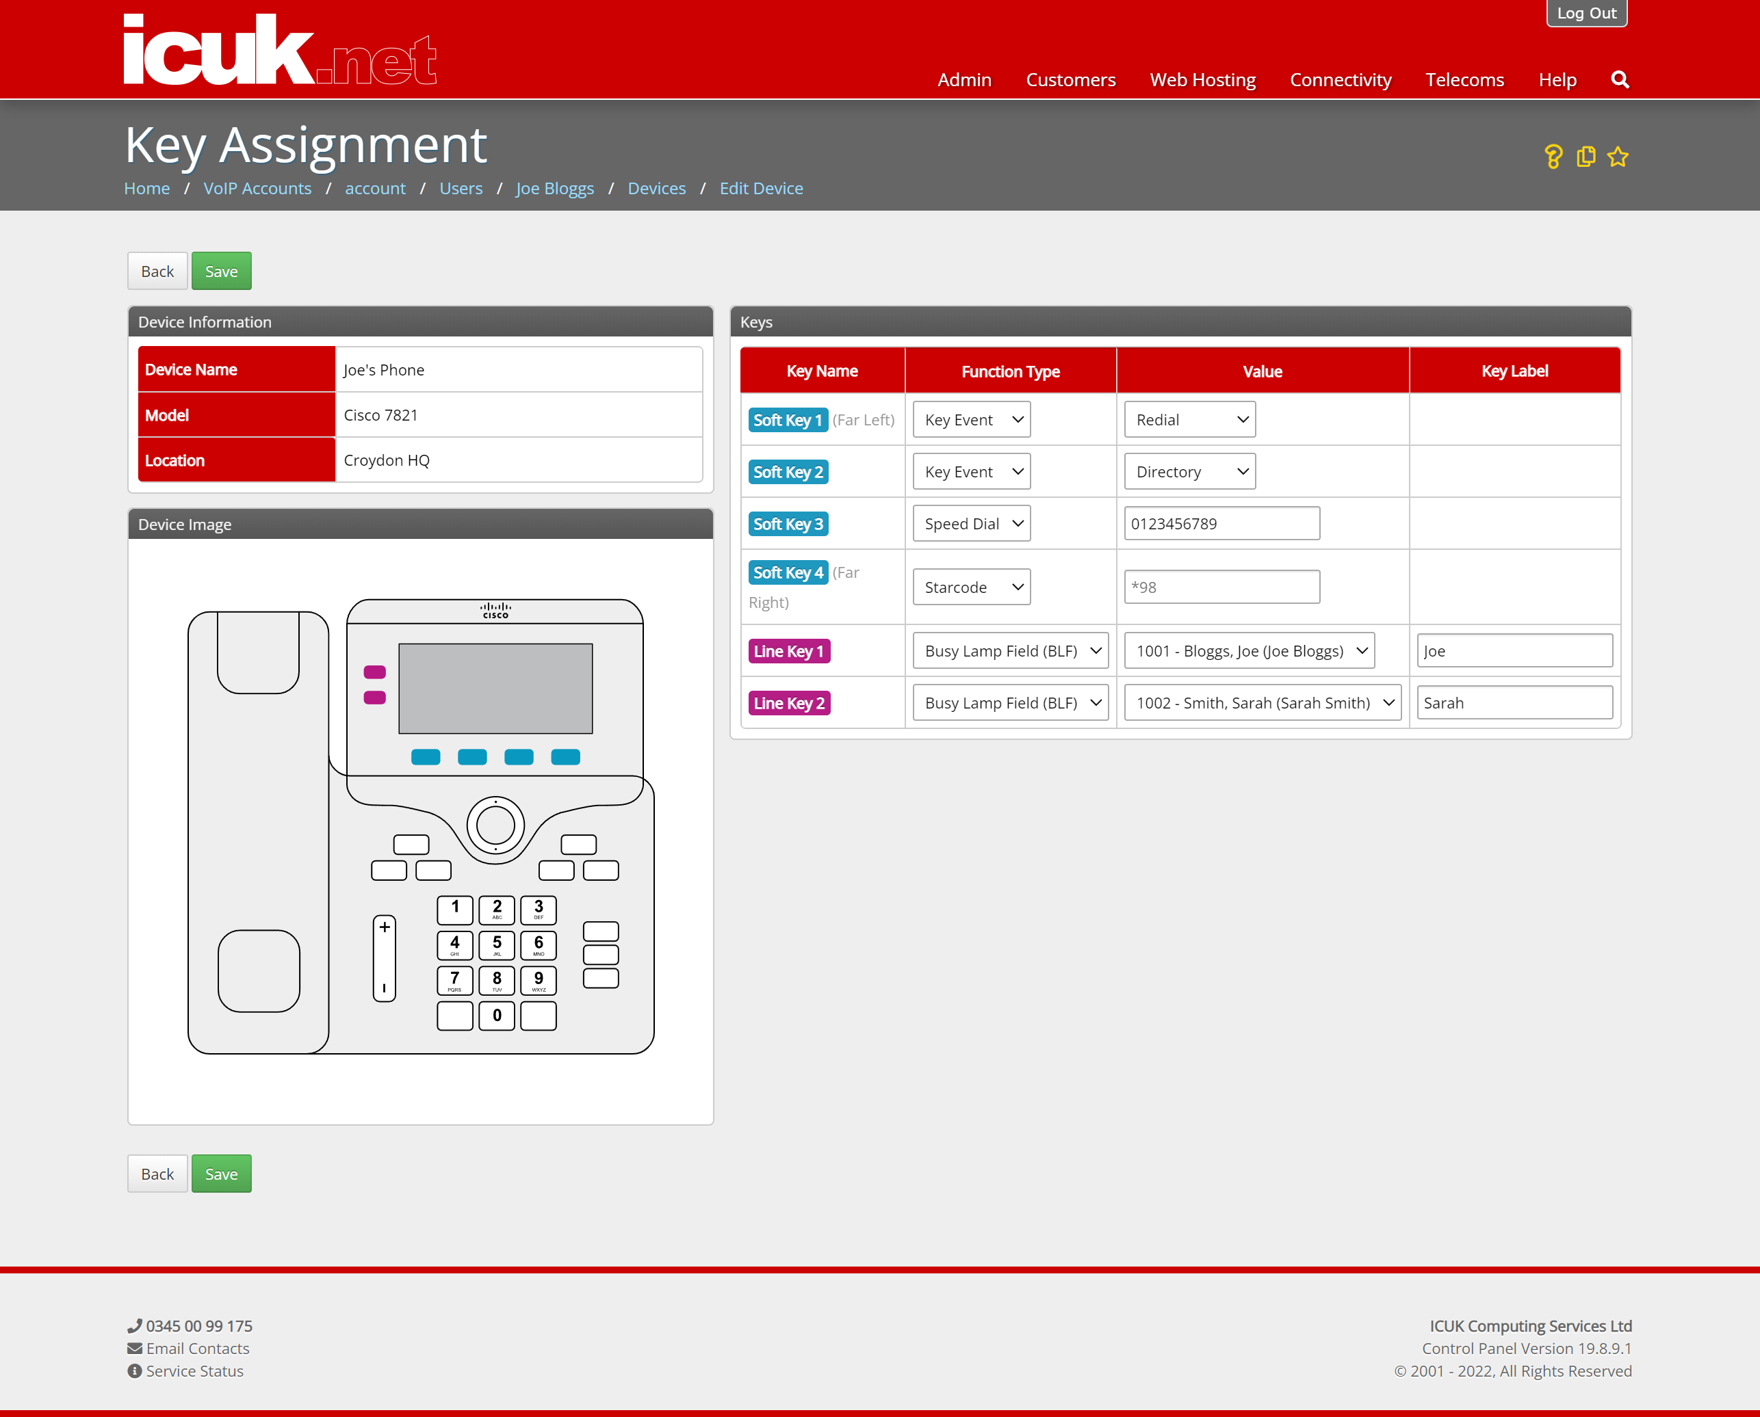Image resolution: width=1760 pixels, height=1417 pixels.
Task: Open Soft Key 1 Function Type dropdown
Action: (971, 419)
